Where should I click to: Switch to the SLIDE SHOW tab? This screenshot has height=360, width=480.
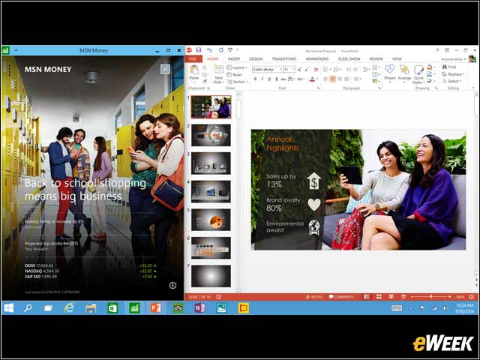tap(349, 58)
